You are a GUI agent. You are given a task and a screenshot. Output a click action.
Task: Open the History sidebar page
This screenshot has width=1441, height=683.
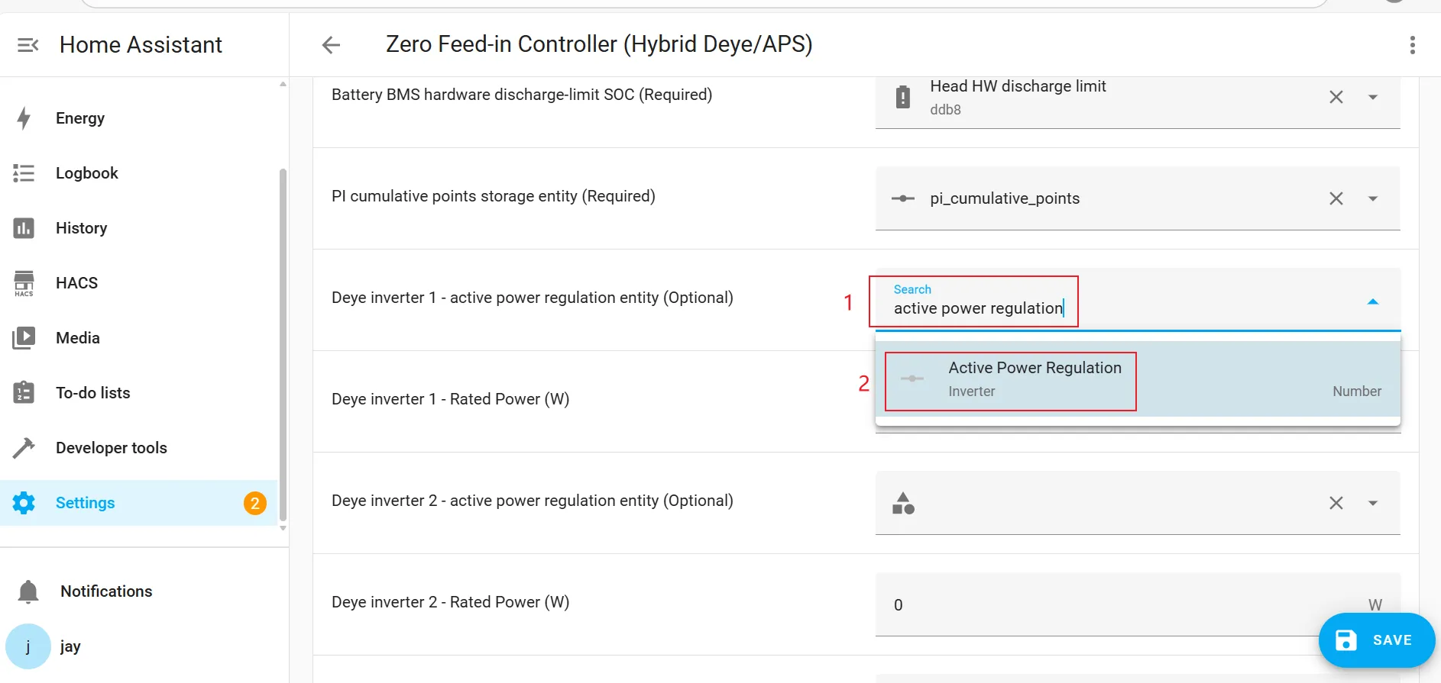pyautogui.click(x=81, y=228)
